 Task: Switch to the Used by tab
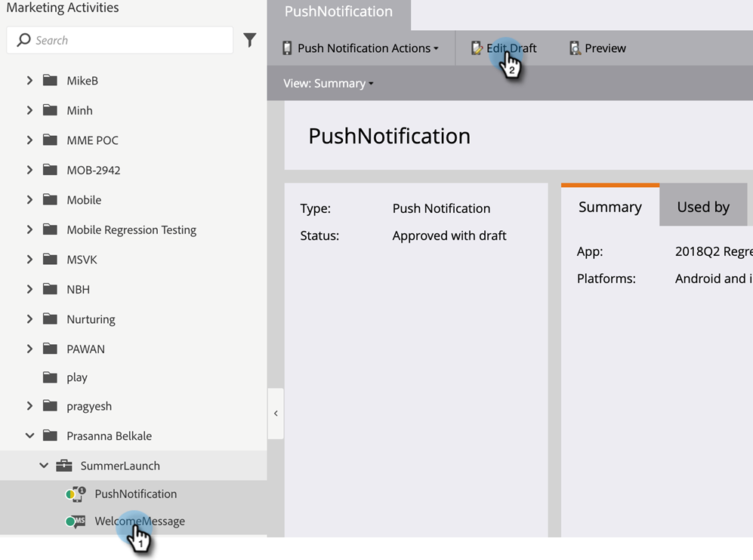(x=703, y=207)
